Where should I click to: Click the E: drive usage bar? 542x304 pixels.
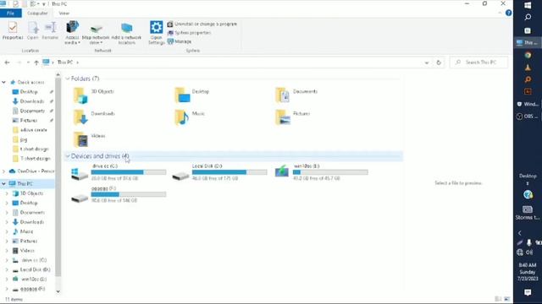coord(330,172)
